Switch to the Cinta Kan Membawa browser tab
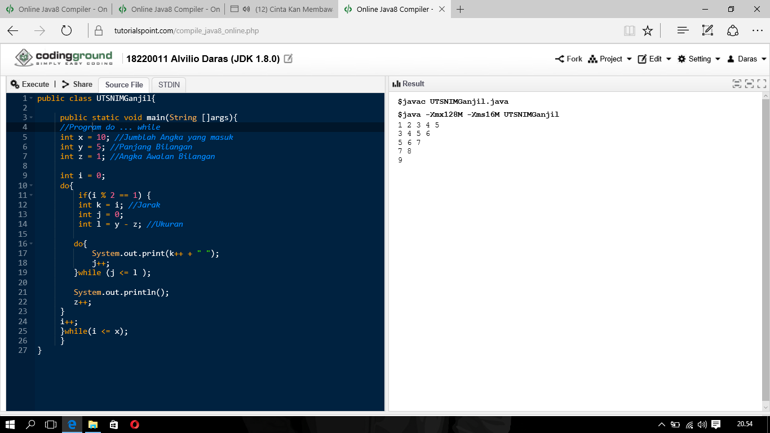770x433 pixels. [282, 9]
